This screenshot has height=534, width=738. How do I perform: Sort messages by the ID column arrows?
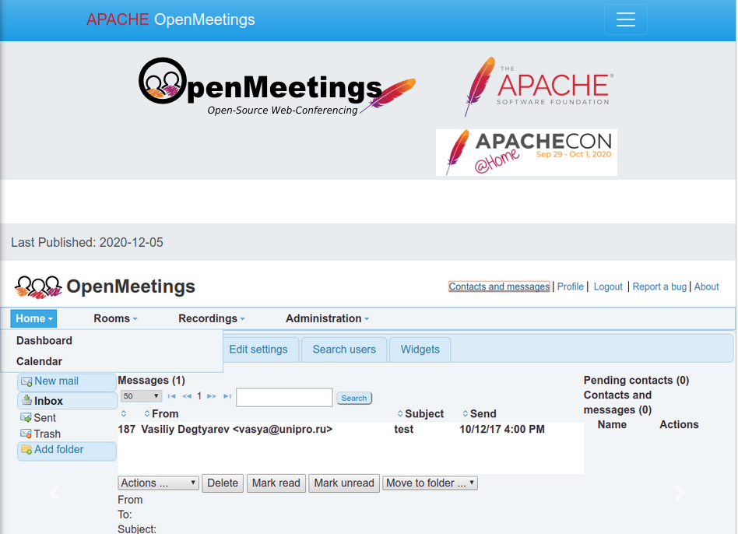tap(124, 413)
